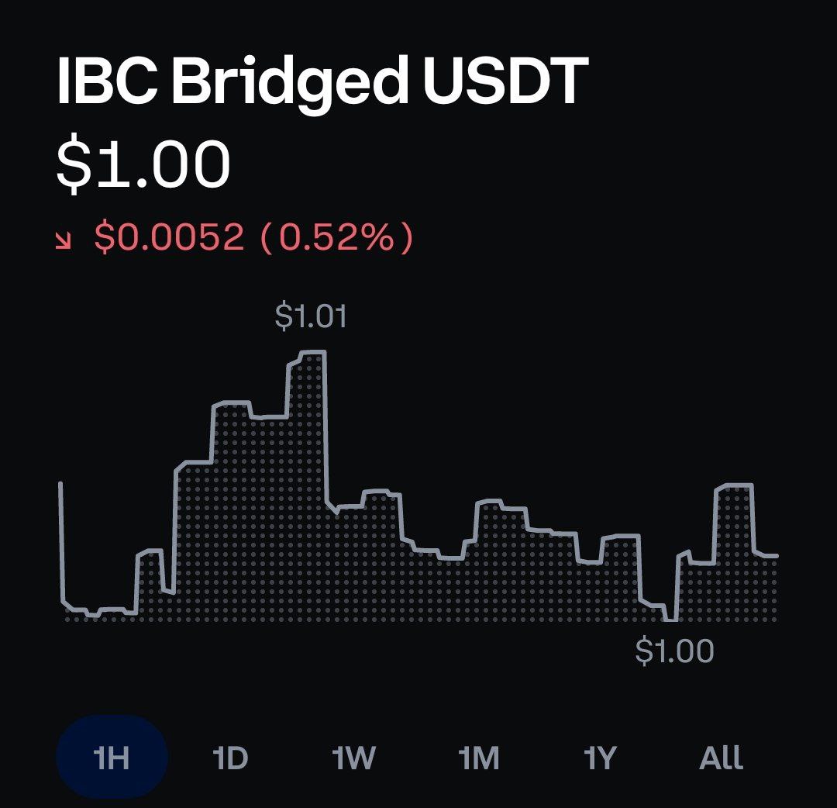Click the IBC Bridged USDT title
Image resolution: width=837 pixels, height=808 pixels.
[x=322, y=81]
